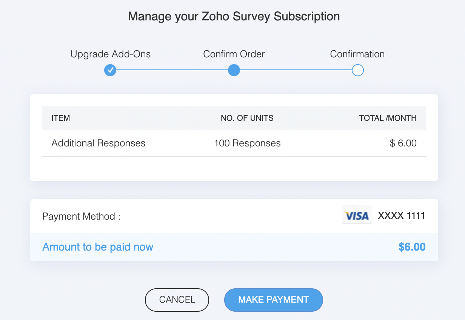Select the Confirm Order step label
The image size is (465, 320).
[234, 54]
